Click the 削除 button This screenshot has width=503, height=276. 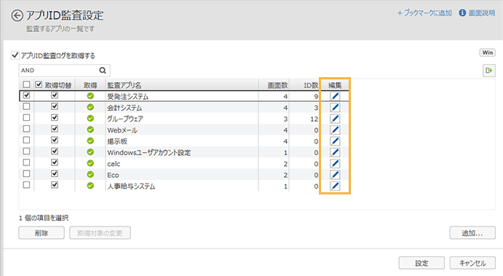click(x=41, y=233)
